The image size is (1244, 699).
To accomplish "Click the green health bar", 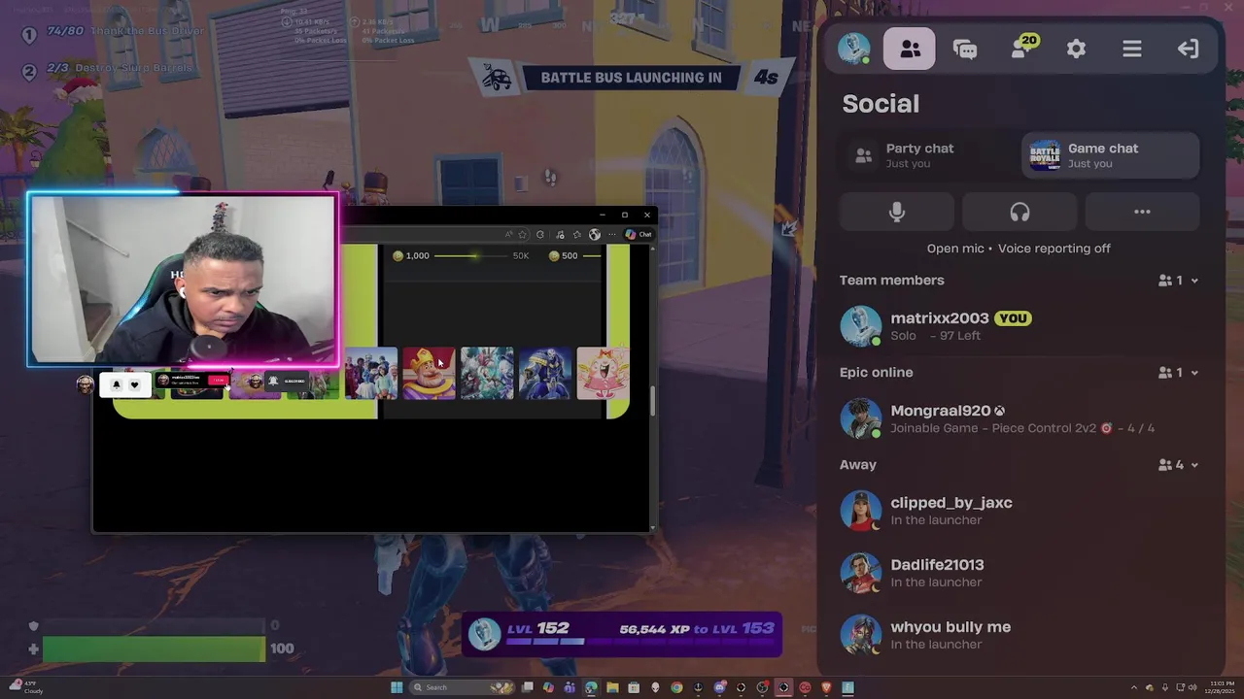I will click(x=154, y=649).
